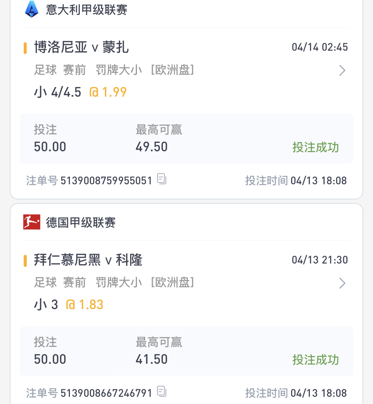Click 投注成功 status on the Bologna bet
This screenshot has width=373, height=404.
point(315,147)
